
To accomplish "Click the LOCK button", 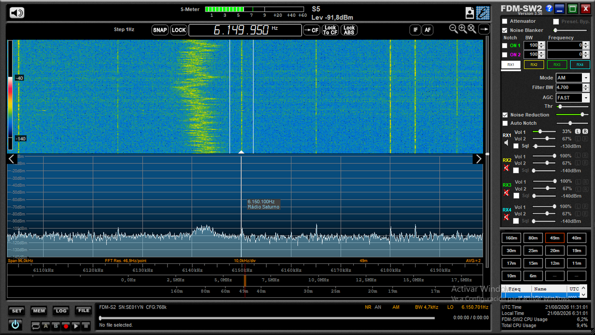I will point(178,30).
